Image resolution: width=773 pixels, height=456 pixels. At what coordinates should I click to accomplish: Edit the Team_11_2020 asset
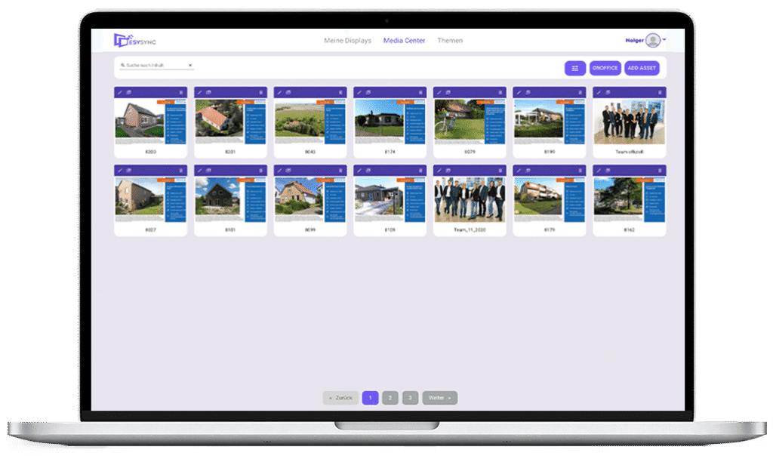(439, 170)
